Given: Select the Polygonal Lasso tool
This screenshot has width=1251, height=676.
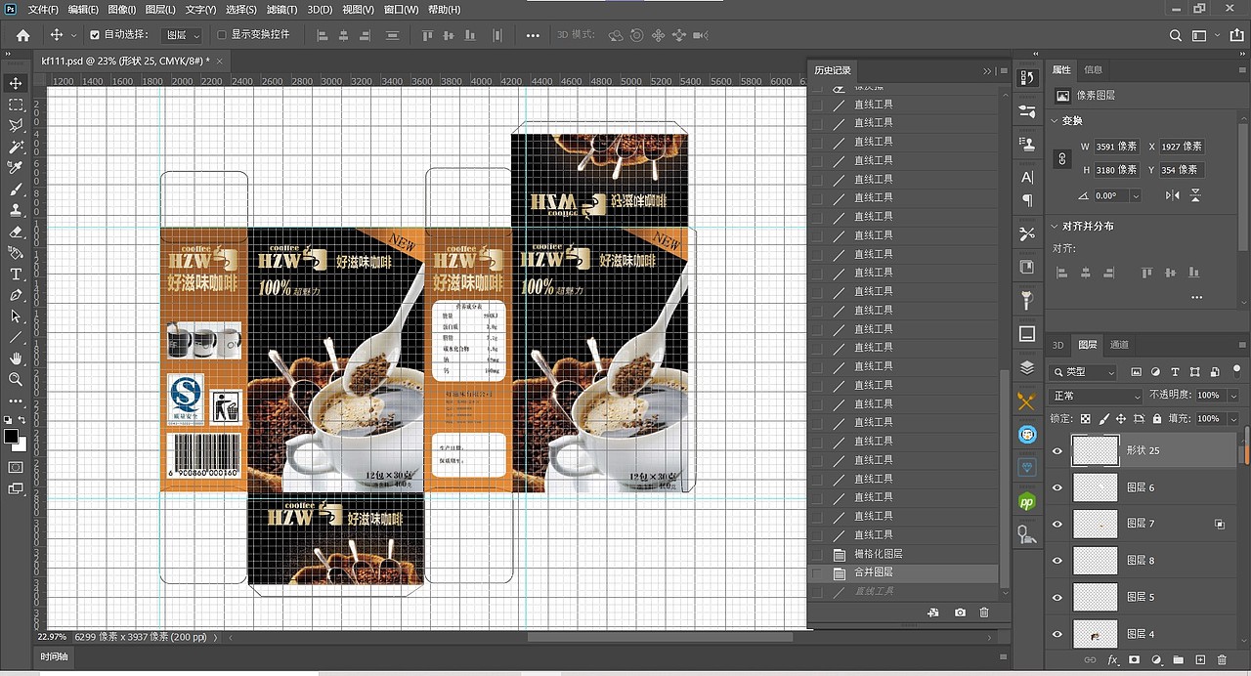Looking at the screenshot, I should click(x=16, y=126).
